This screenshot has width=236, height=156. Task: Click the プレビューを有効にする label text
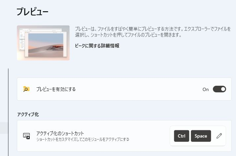56,89
